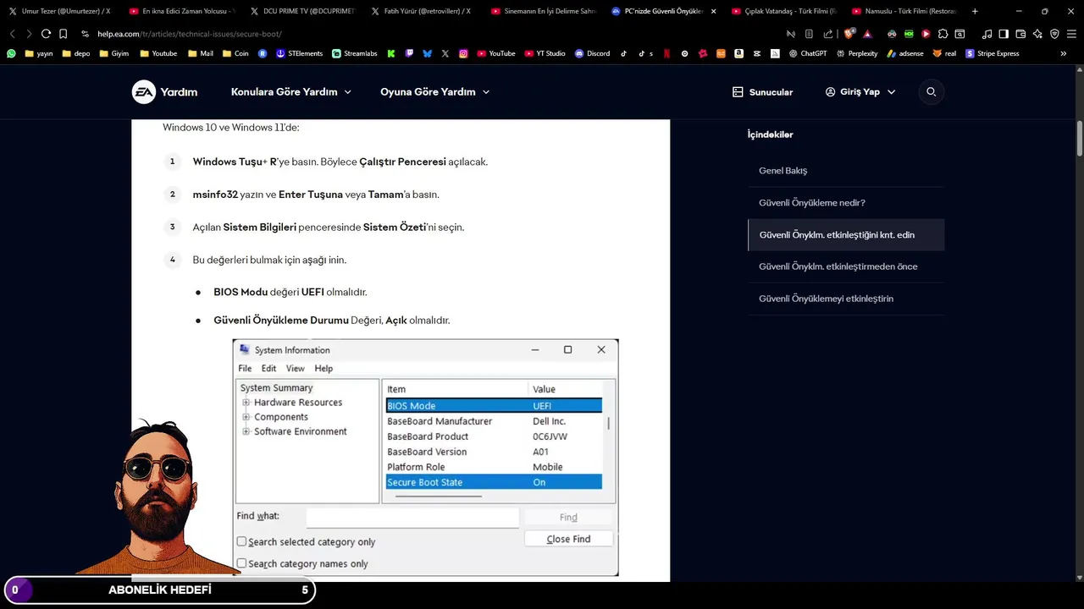Open reader mode icon in address bar

[x=809, y=34]
